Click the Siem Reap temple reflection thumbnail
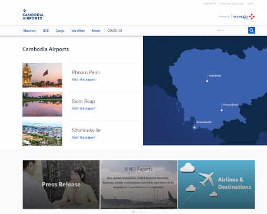Viewport: 267px width, 214px height. [x=42, y=104]
